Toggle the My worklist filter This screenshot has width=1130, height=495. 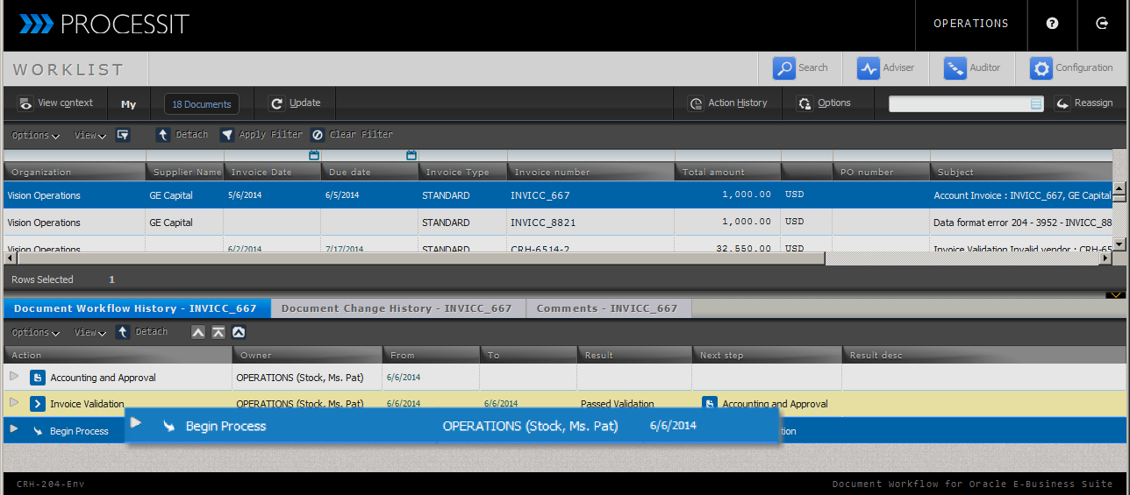coord(129,104)
